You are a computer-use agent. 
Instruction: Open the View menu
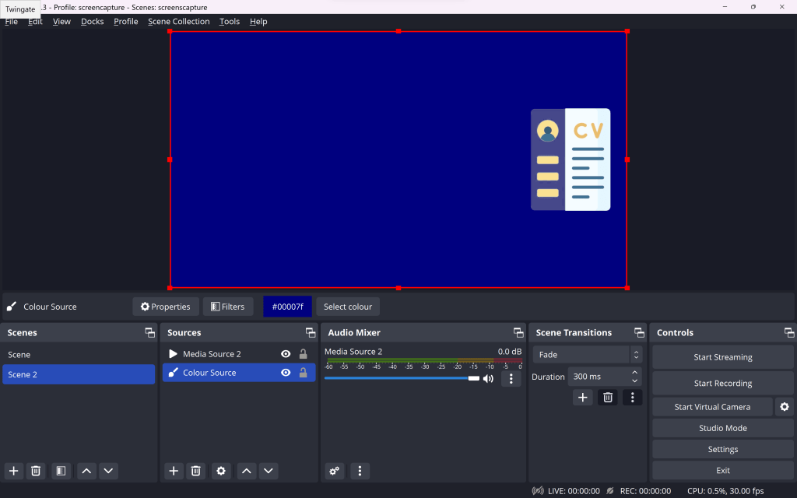coord(61,21)
